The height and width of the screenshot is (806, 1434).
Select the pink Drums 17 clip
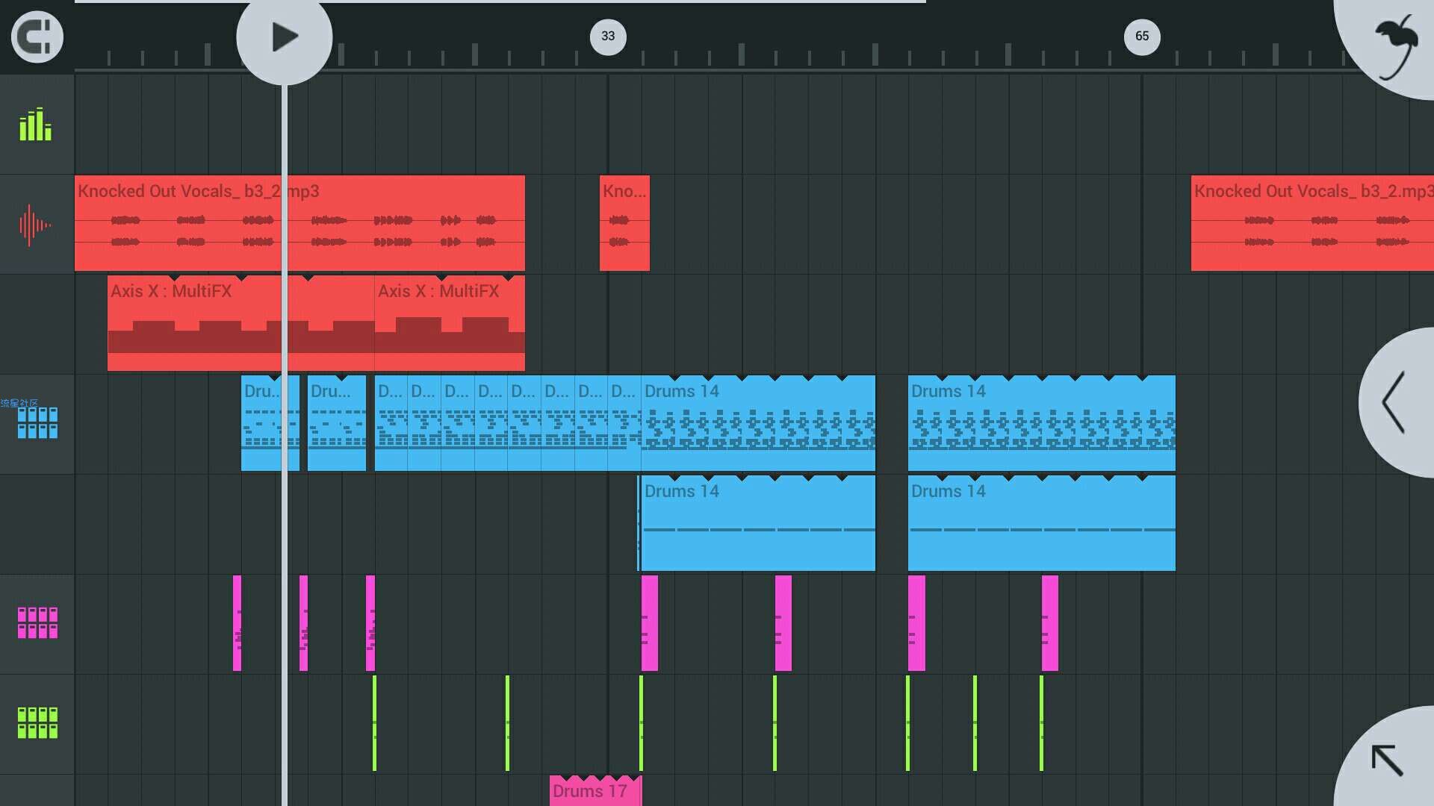tap(595, 791)
